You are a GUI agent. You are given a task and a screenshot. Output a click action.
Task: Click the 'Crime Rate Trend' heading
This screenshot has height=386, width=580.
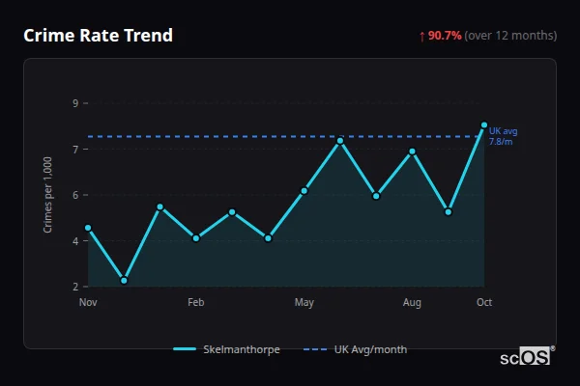(98, 36)
